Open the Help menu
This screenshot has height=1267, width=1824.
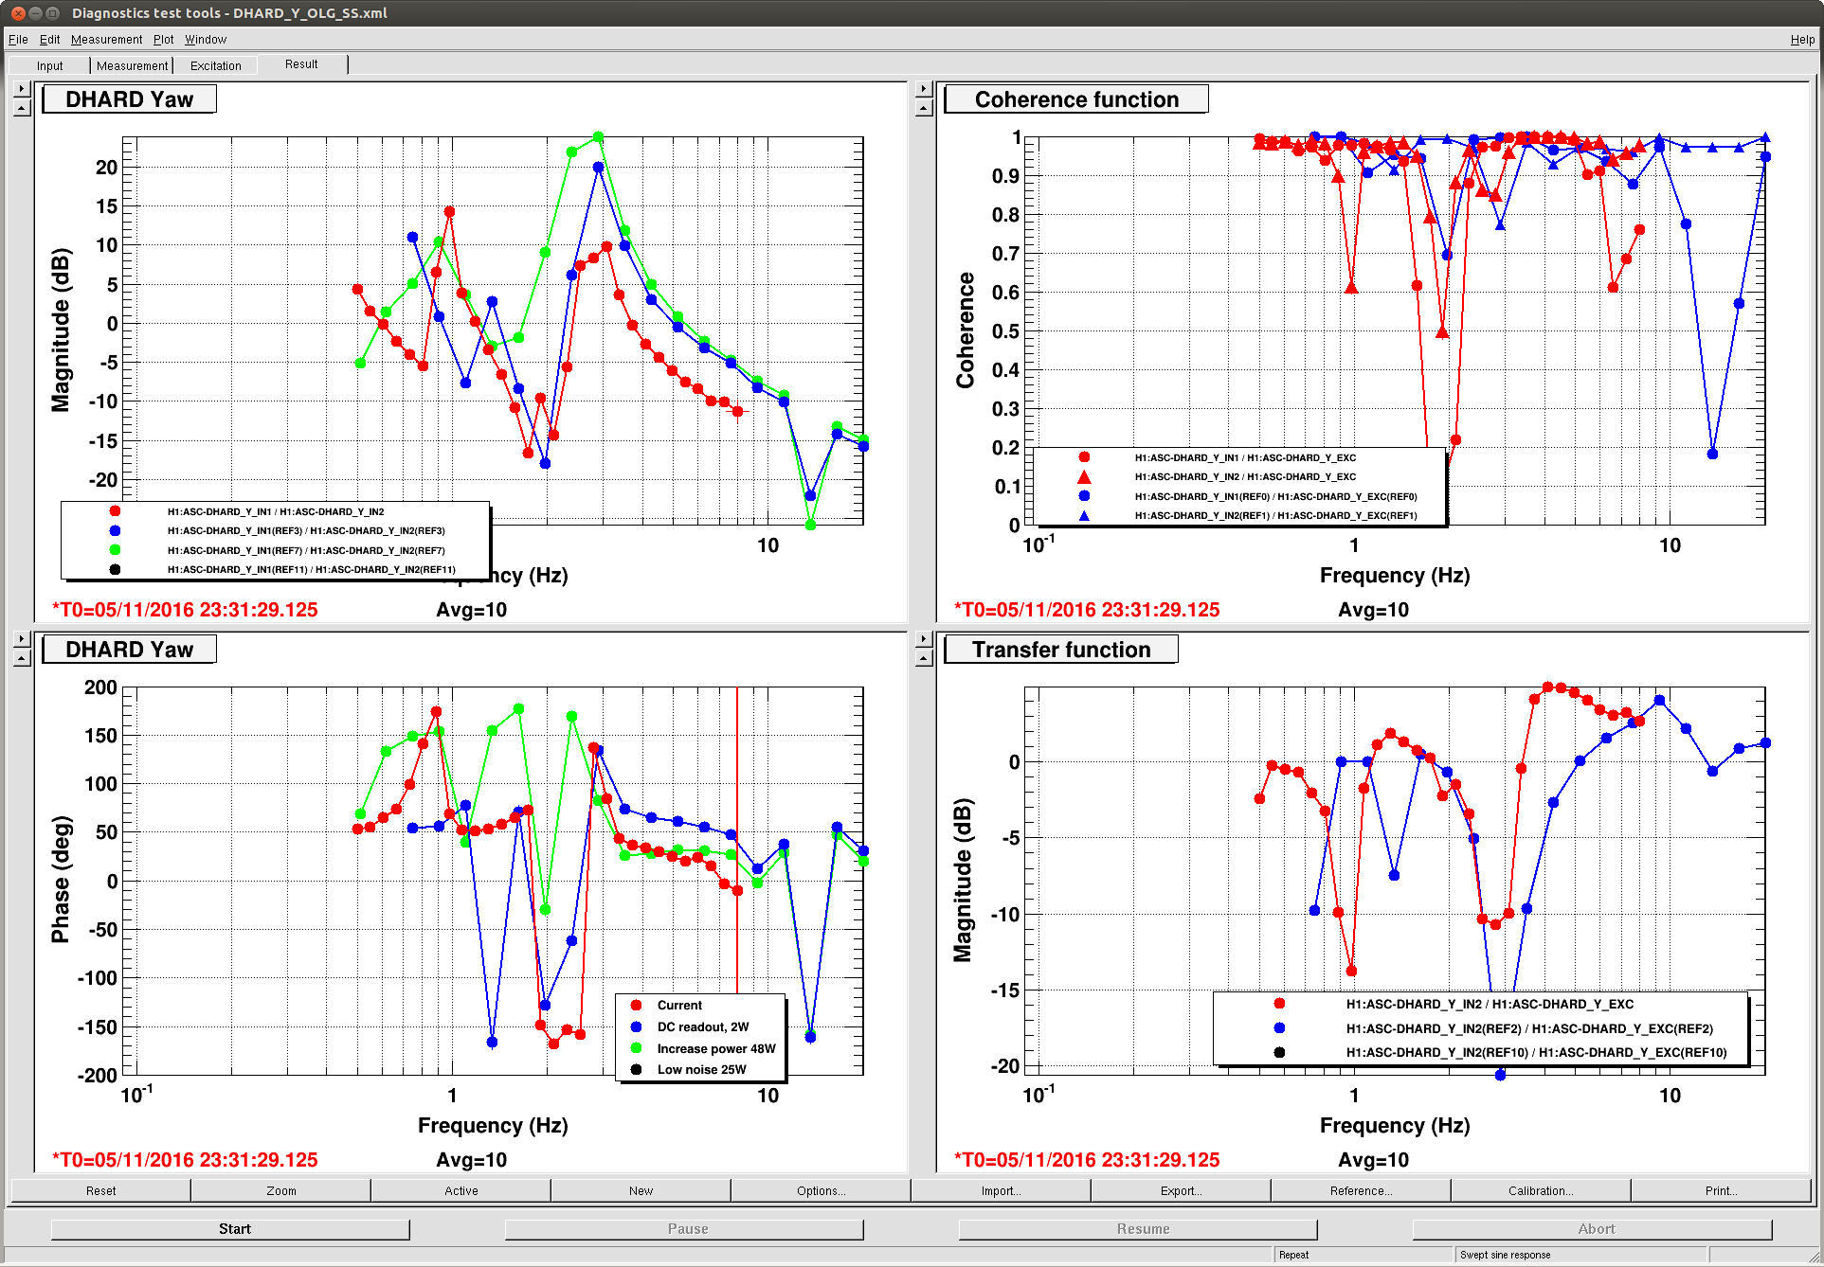1802,40
